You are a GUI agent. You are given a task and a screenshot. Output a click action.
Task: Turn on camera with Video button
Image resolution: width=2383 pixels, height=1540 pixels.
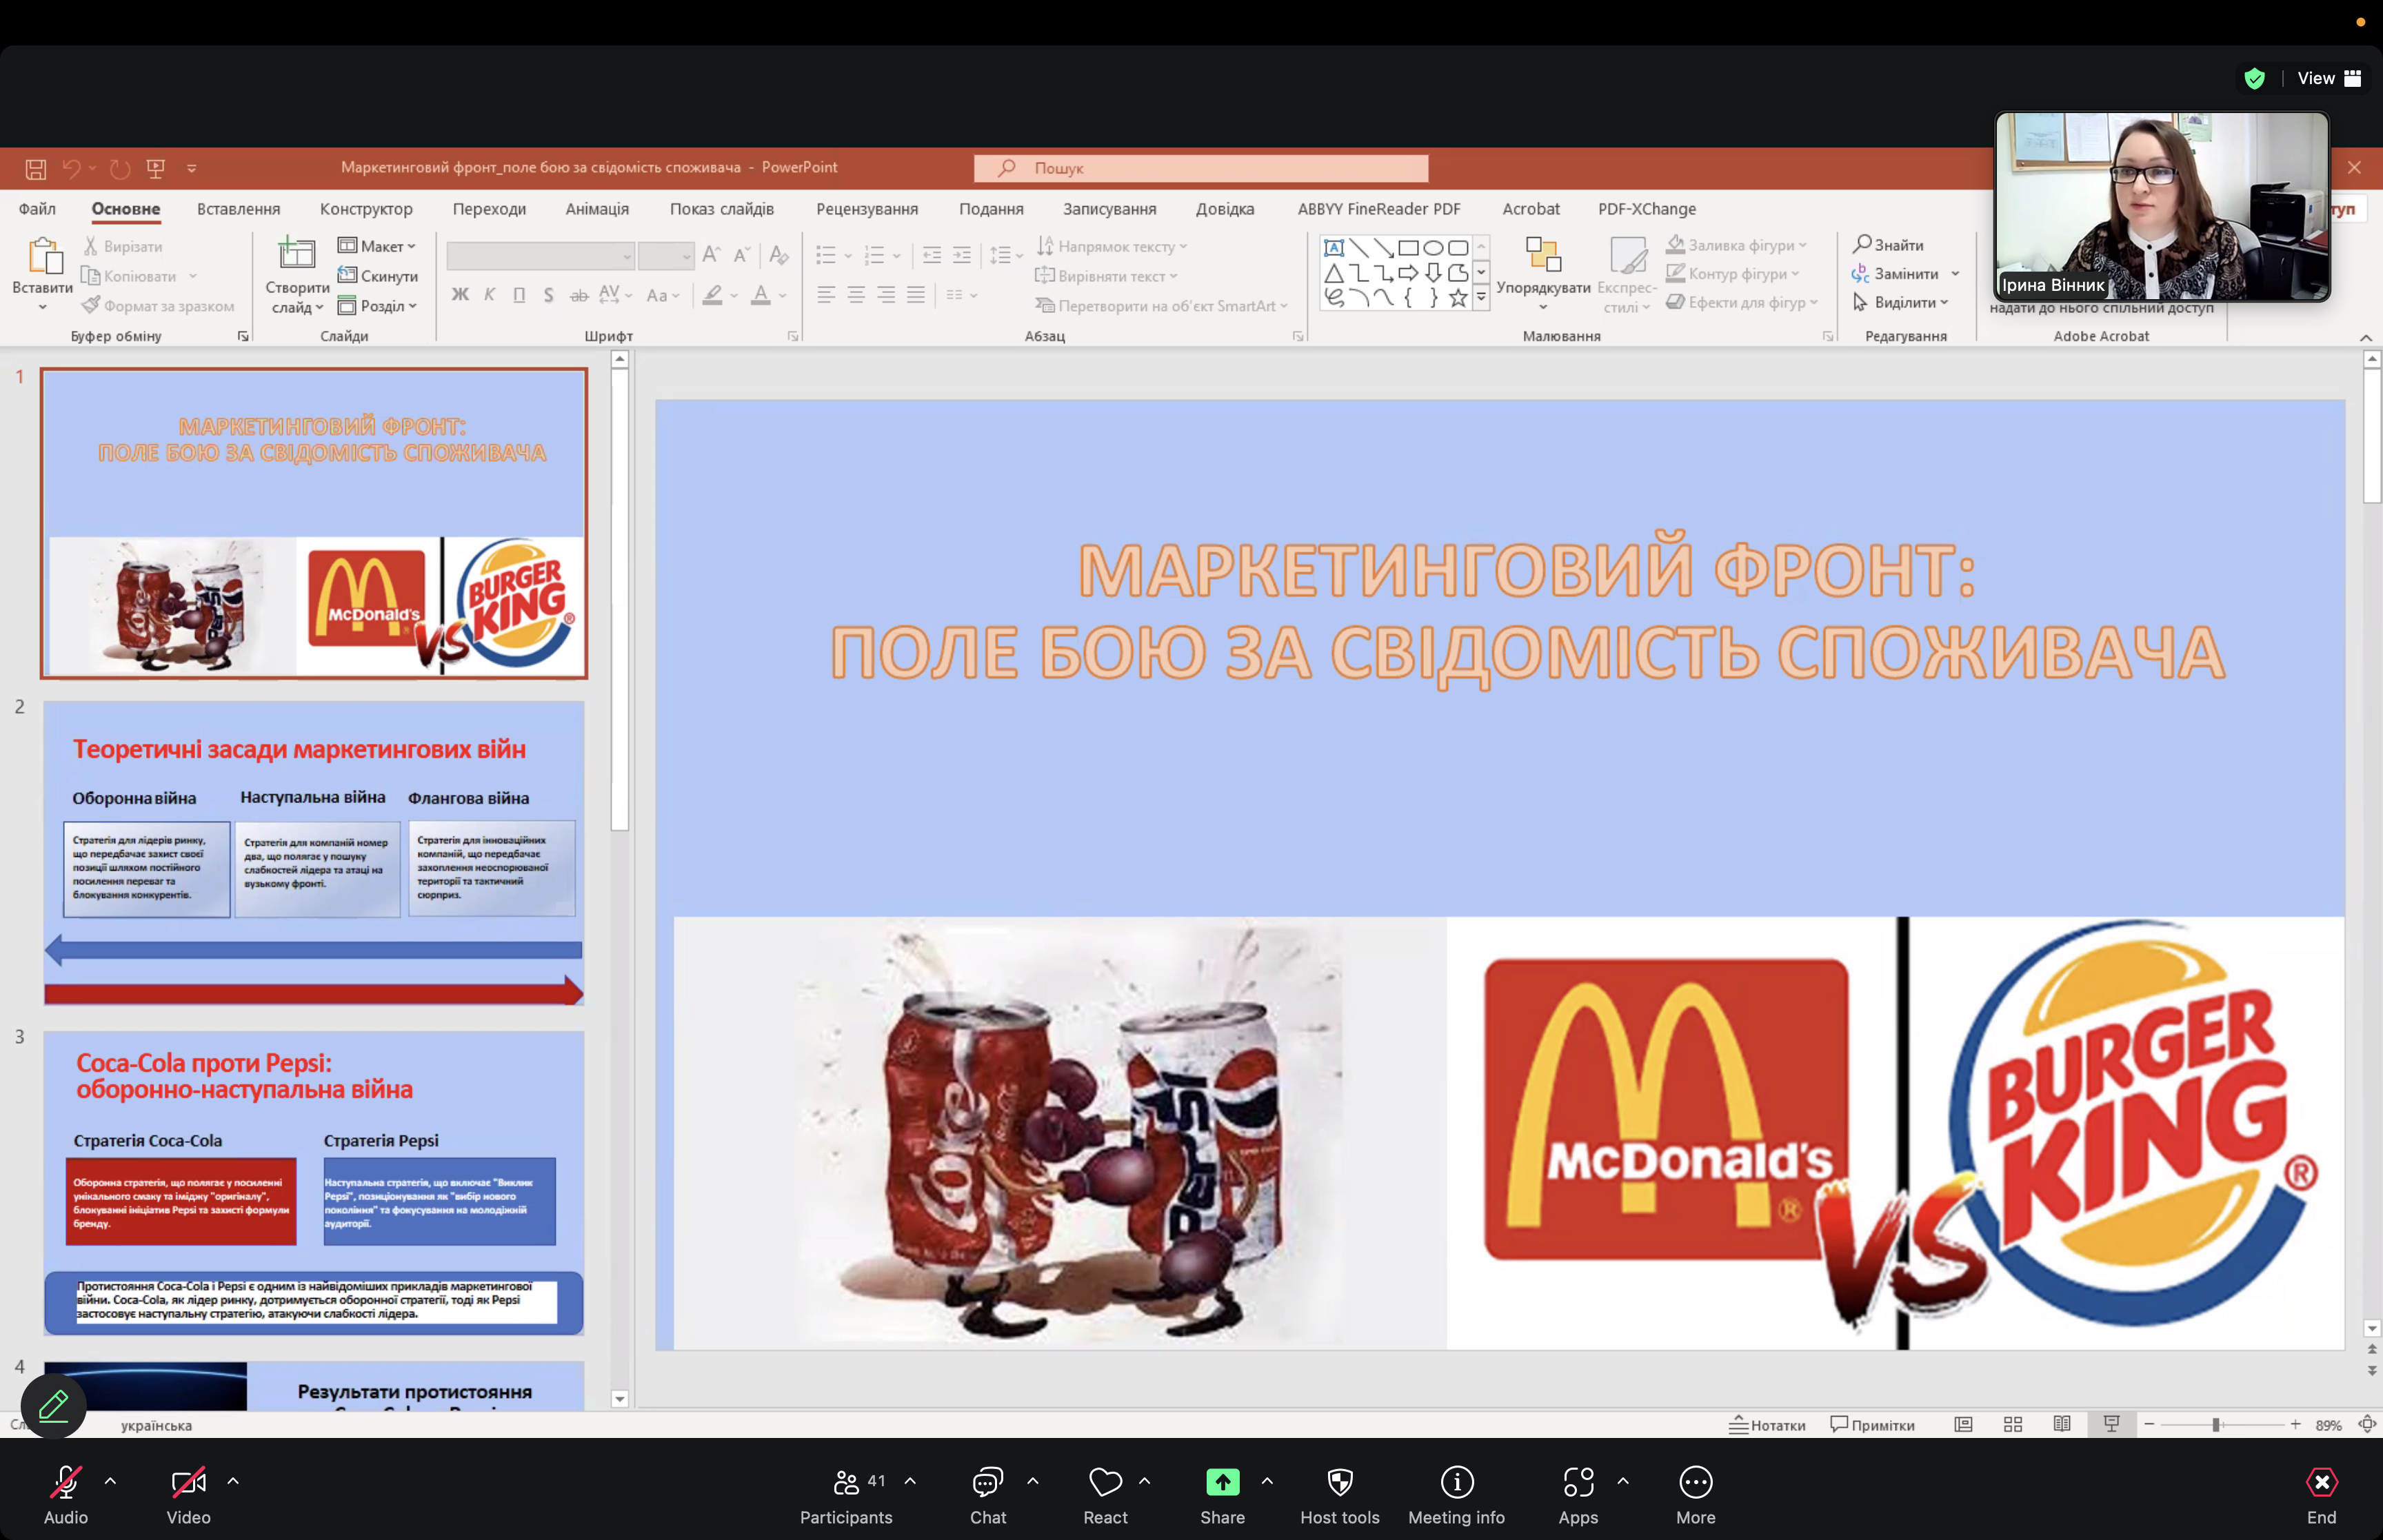[x=188, y=1483]
